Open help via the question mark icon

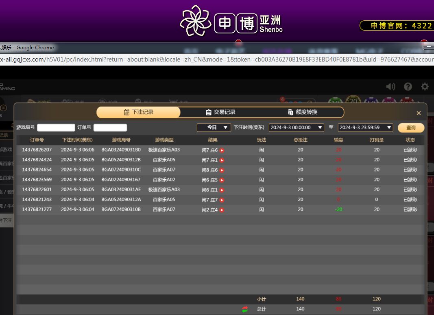408,86
